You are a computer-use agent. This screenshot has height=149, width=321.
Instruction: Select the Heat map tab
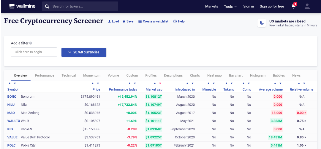pos(214,75)
